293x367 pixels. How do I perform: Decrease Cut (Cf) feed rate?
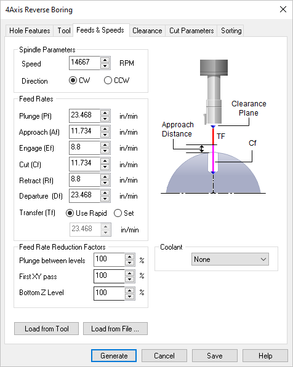[x=105, y=167]
